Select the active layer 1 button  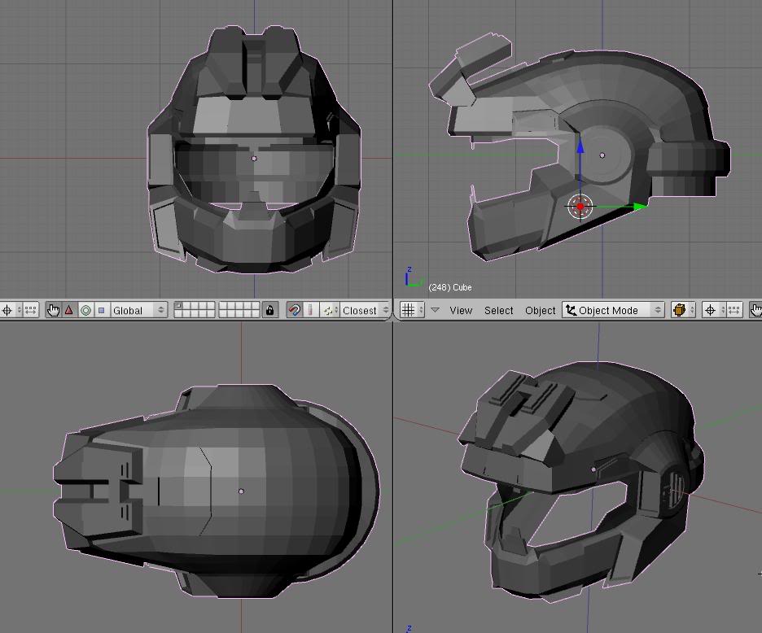pyautogui.click(x=178, y=306)
